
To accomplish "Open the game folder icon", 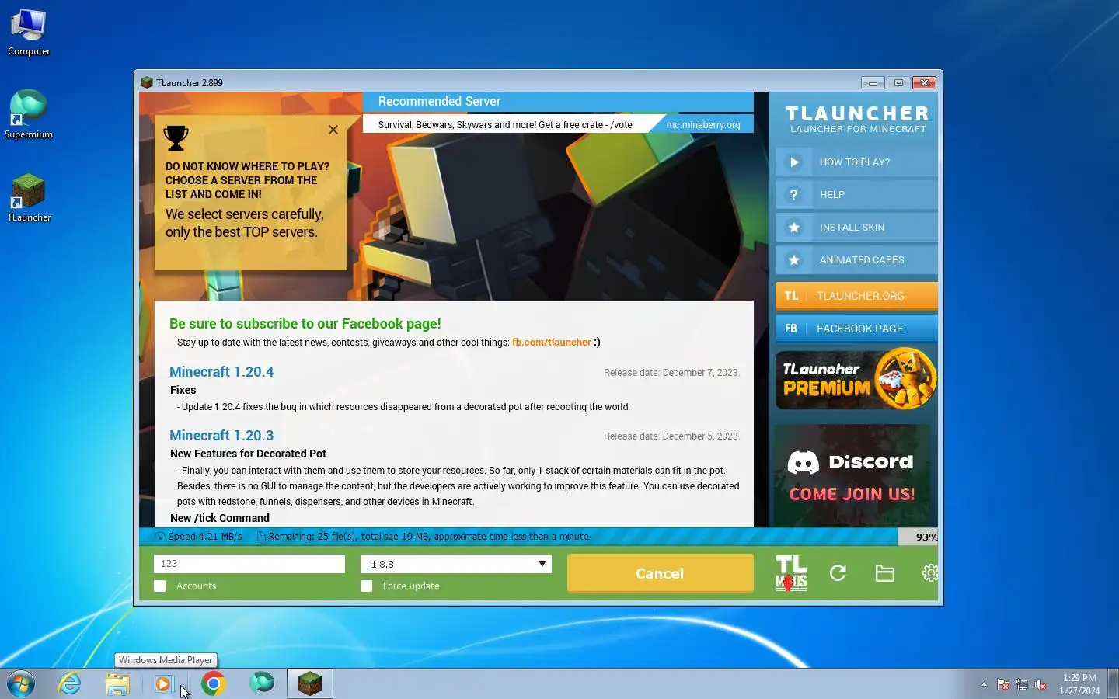I will click(x=884, y=573).
